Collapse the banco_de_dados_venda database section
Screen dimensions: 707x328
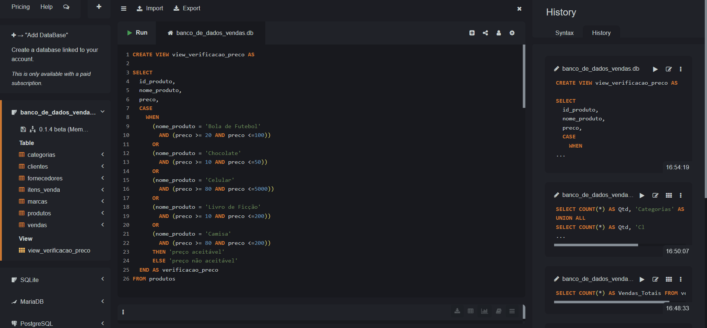tap(102, 112)
